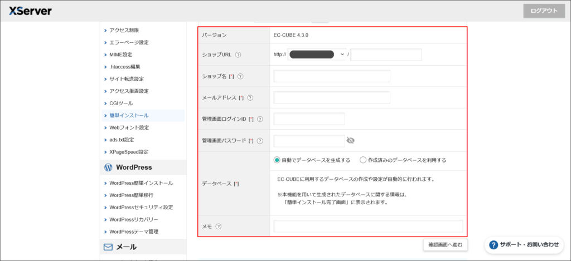Click the support question mark icon
Screen dimensions: 571x261
point(493,245)
